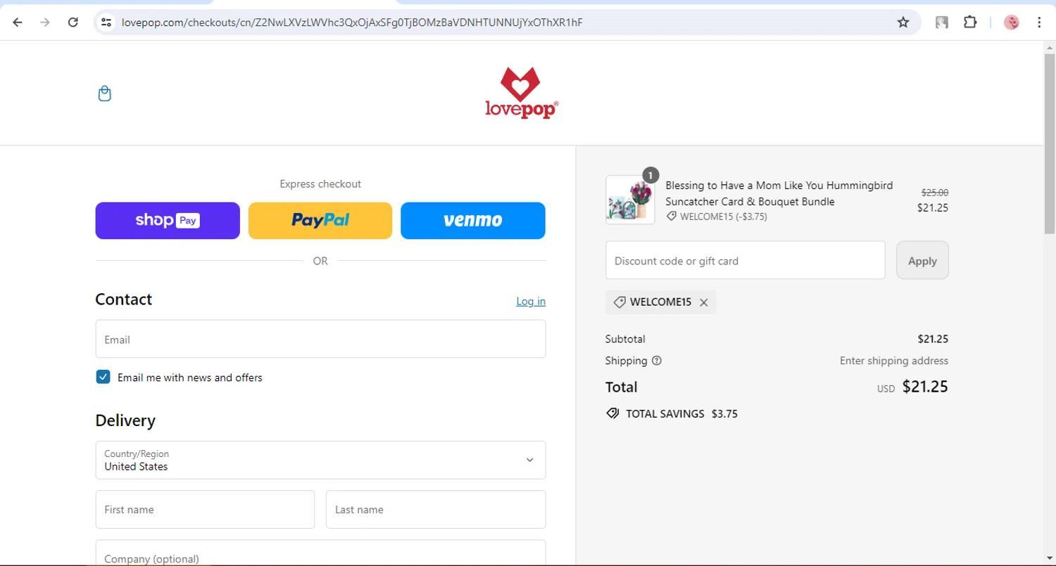Click the quantity badge on product image
This screenshot has height=566, width=1056.
(x=650, y=175)
